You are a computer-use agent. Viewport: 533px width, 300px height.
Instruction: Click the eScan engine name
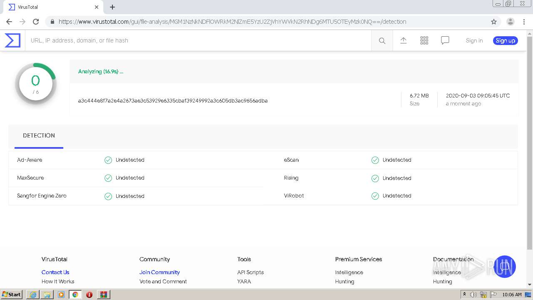click(291, 160)
